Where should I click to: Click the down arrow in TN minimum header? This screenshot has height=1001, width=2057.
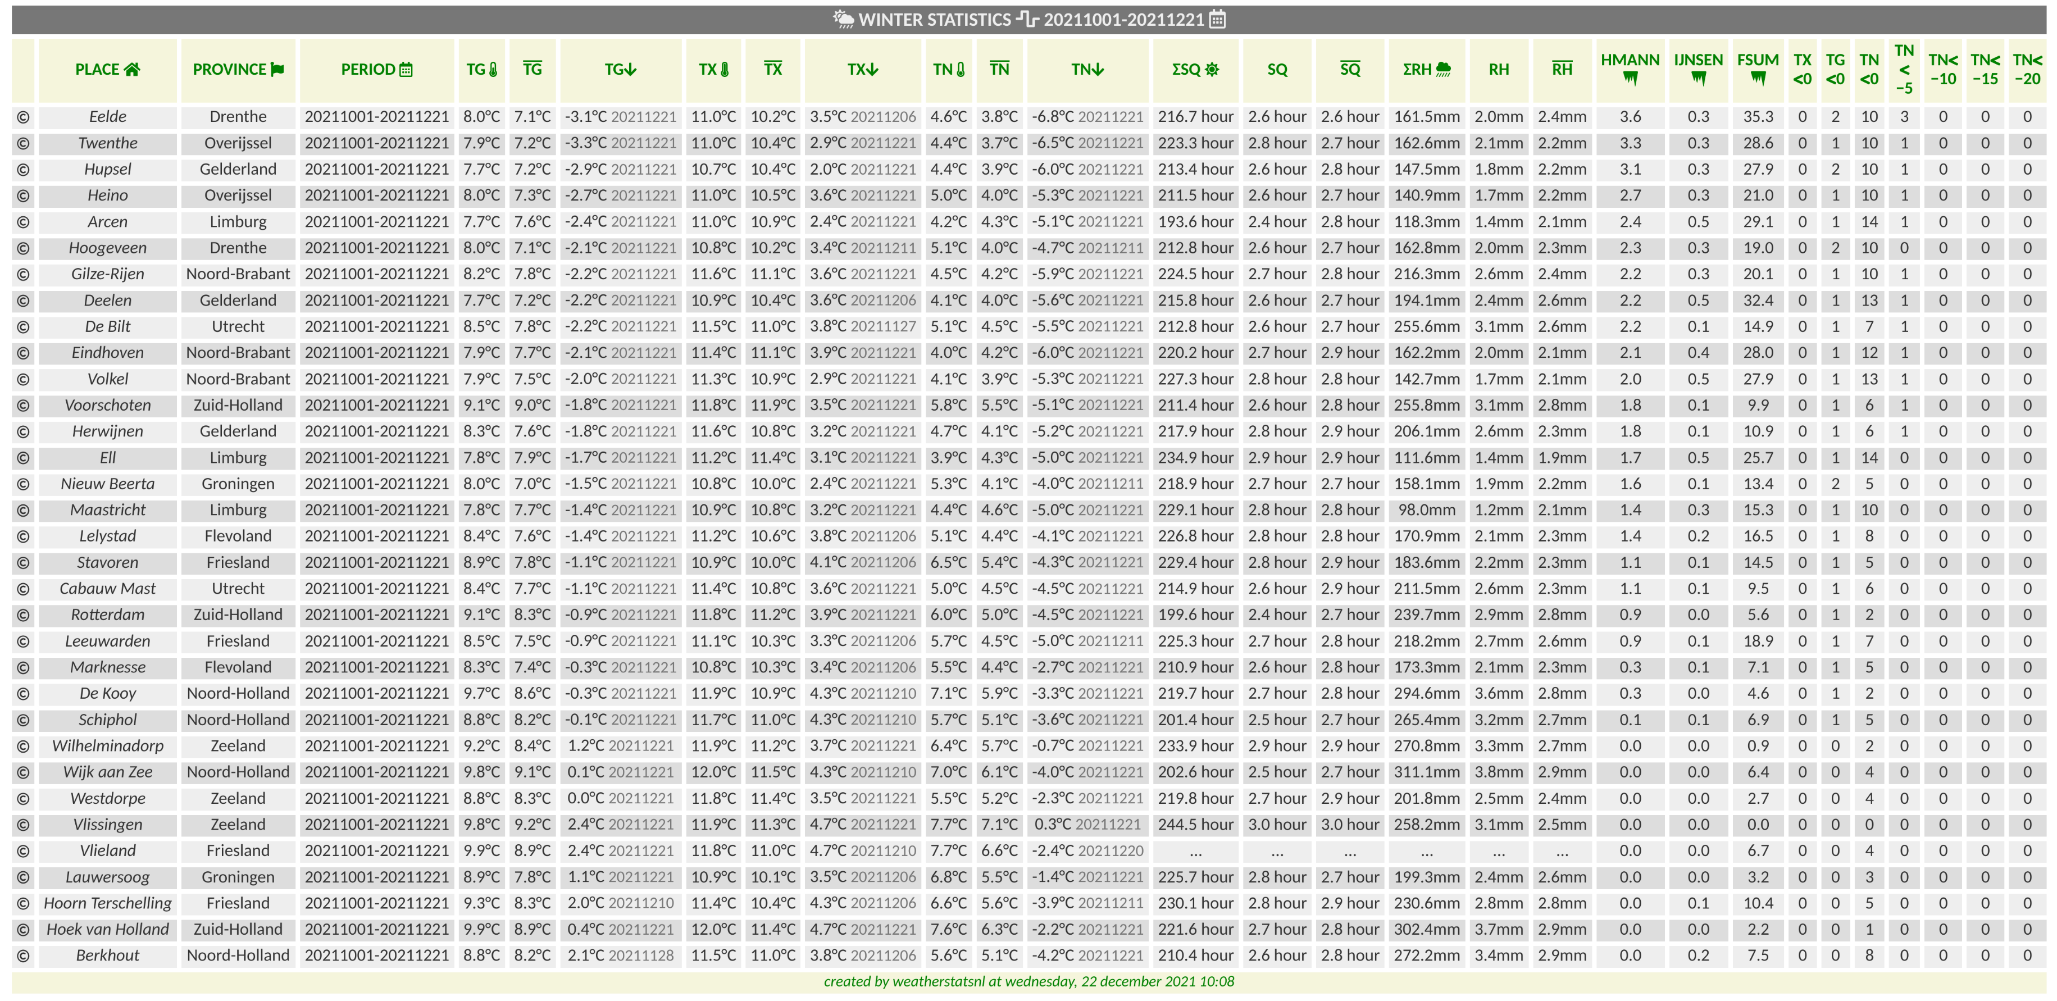tap(1098, 70)
